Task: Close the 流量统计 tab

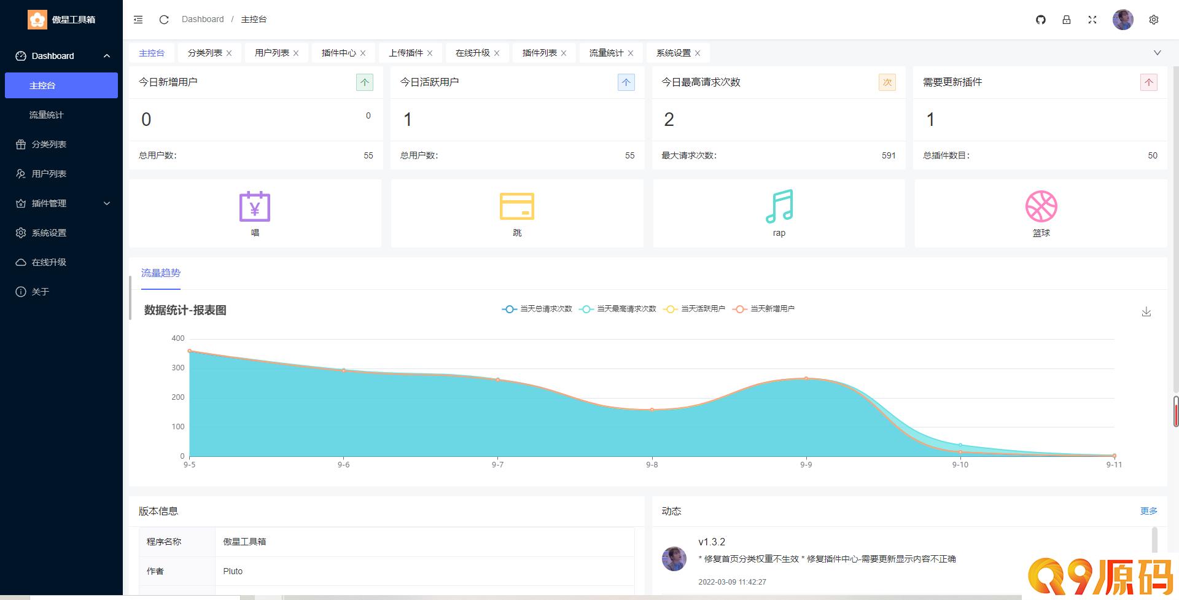Action: click(x=631, y=53)
